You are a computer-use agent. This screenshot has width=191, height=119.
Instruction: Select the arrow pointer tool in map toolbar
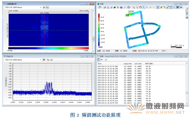coord(134,7)
